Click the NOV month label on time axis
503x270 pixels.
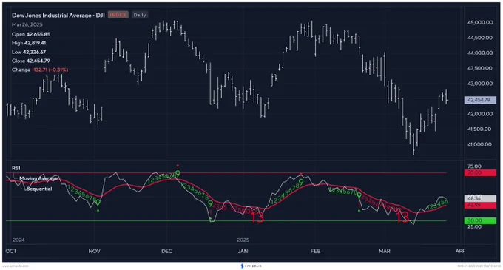[95, 251]
